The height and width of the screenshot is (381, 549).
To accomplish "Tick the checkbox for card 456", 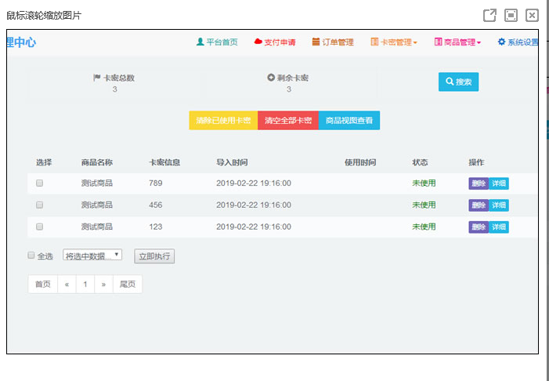I will (40, 205).
